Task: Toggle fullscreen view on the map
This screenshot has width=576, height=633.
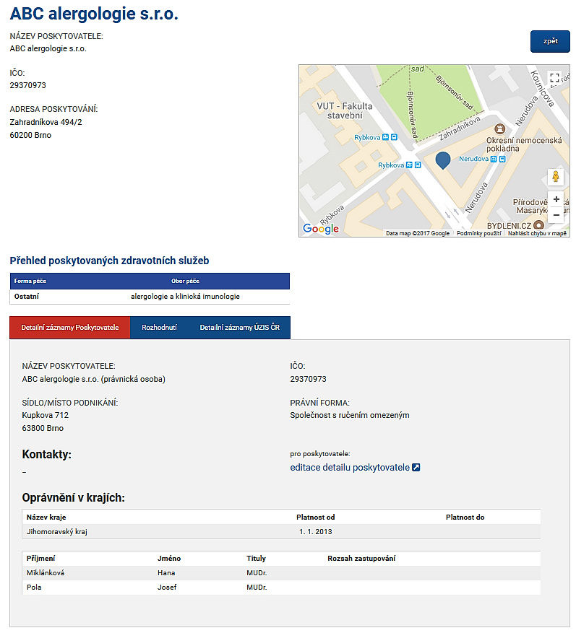Action: (x=555, y=77)
